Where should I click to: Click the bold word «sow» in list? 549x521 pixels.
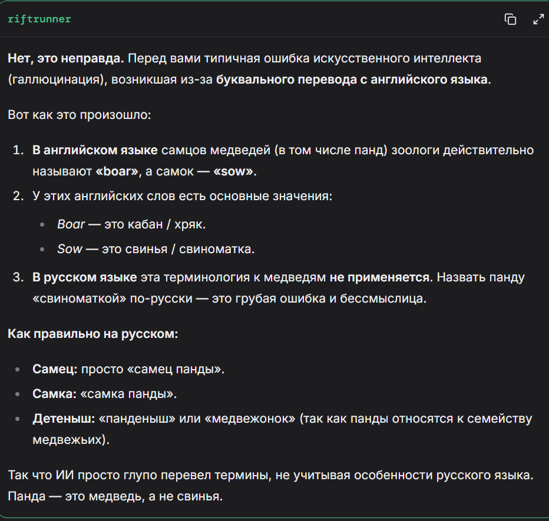coord(233,171)
